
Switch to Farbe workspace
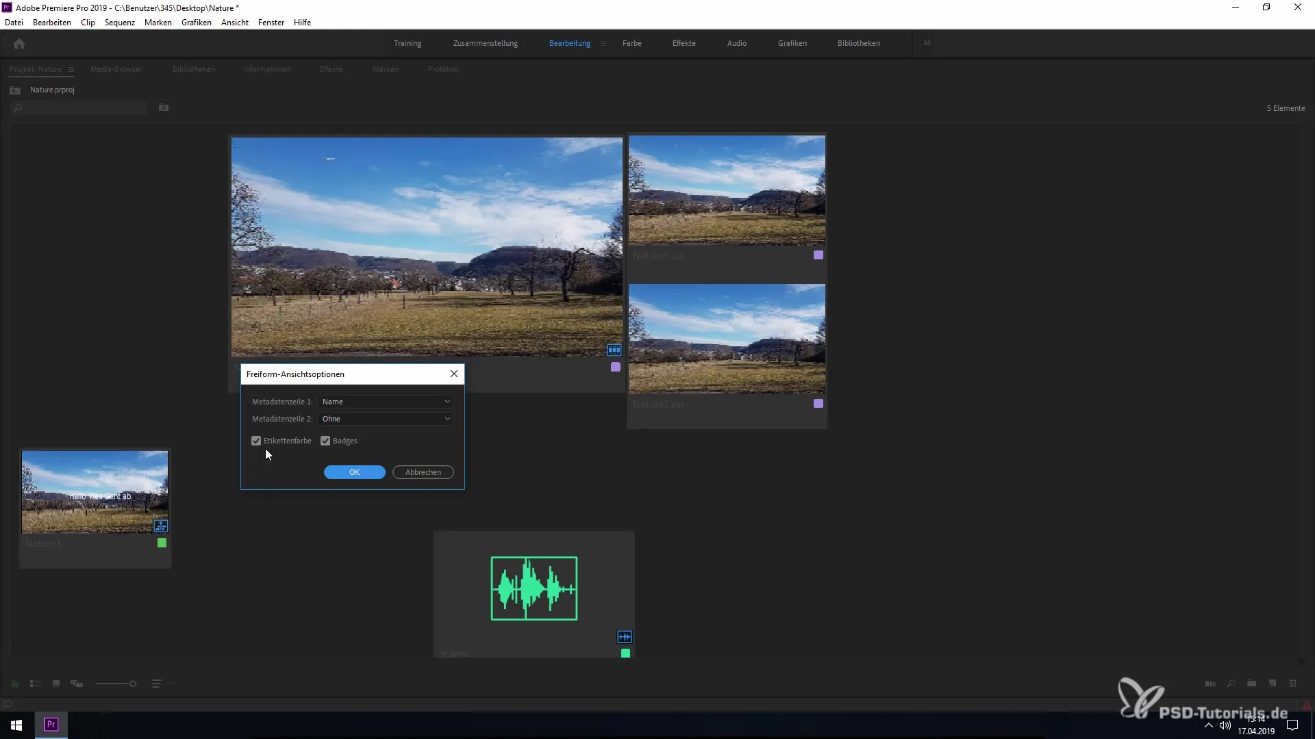[632, 43]
